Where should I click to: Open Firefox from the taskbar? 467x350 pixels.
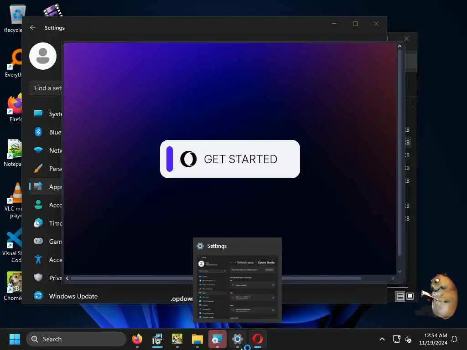[x=137, y=339]
